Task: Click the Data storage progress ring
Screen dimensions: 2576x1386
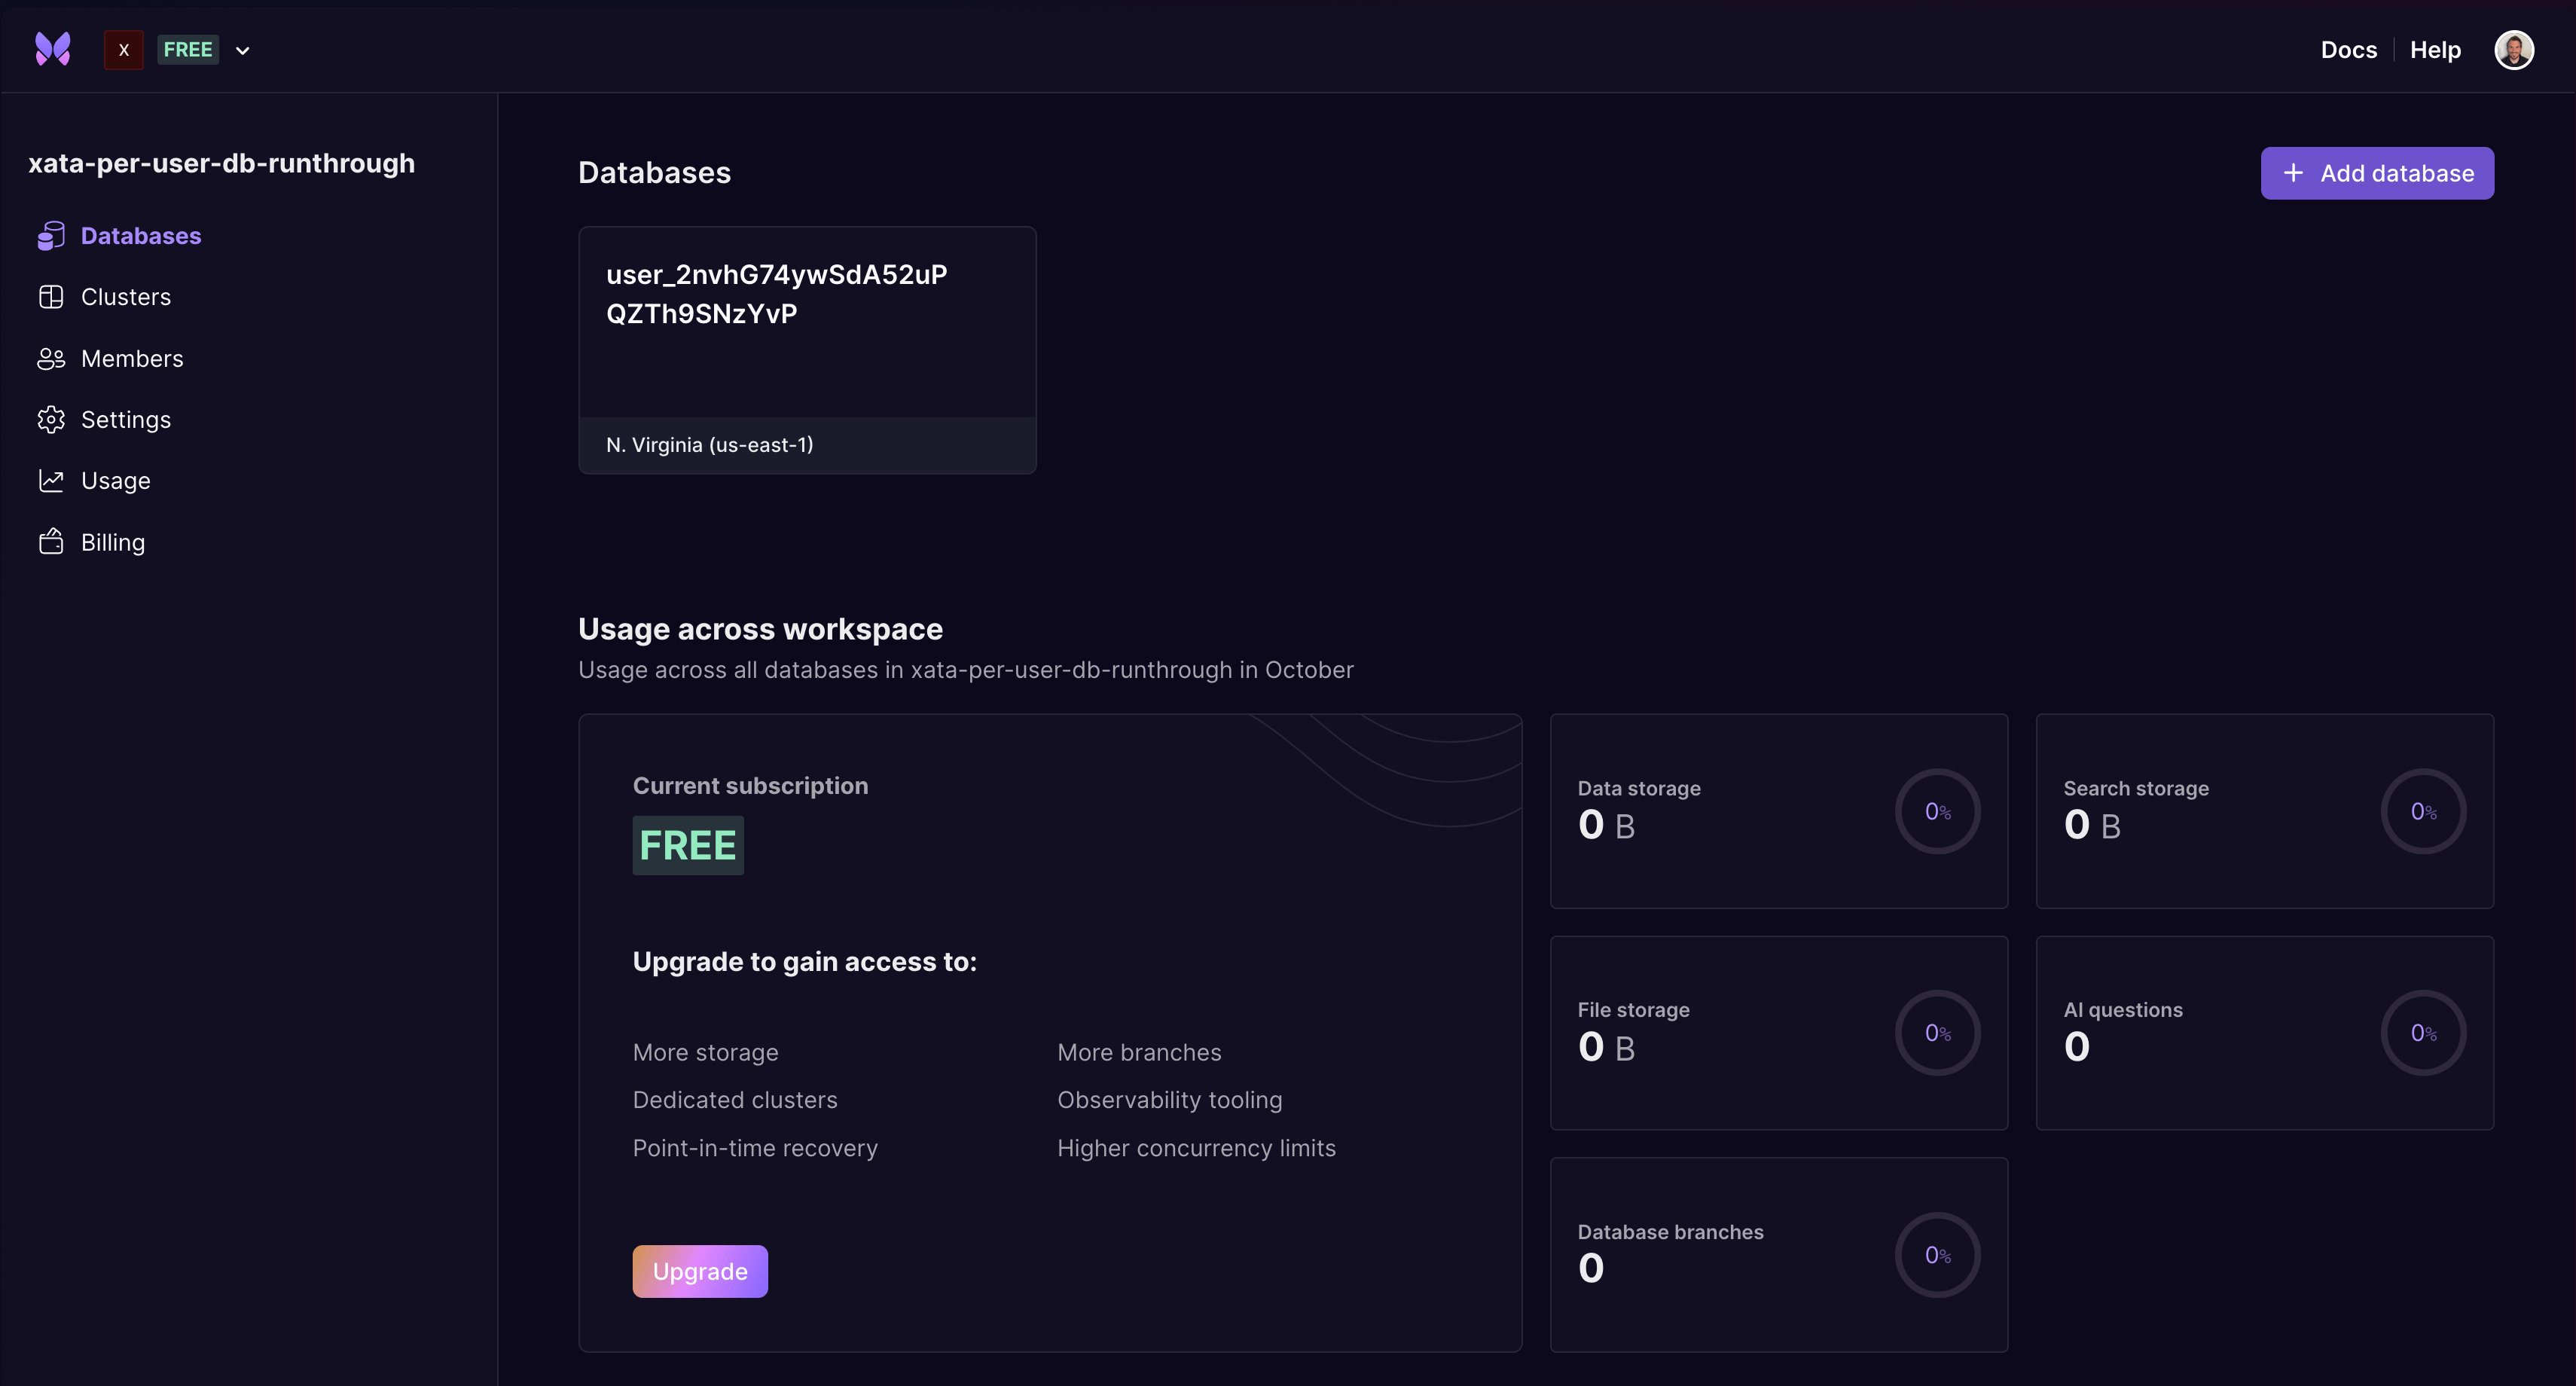Action: [x=1937, y=811]
